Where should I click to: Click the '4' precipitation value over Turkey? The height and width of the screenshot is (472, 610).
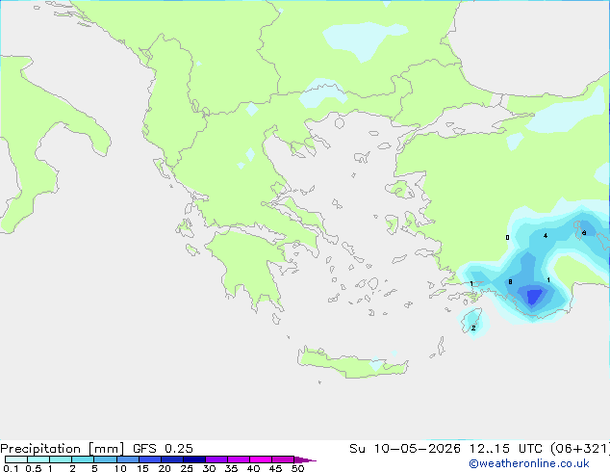[x=546, y=236]
